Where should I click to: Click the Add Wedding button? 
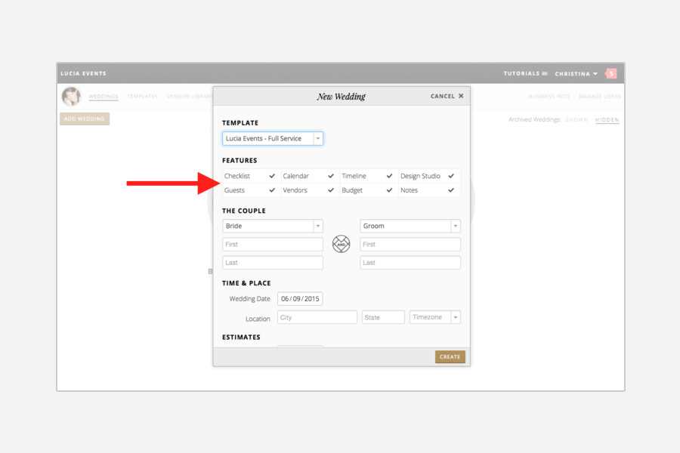[85, 119]
